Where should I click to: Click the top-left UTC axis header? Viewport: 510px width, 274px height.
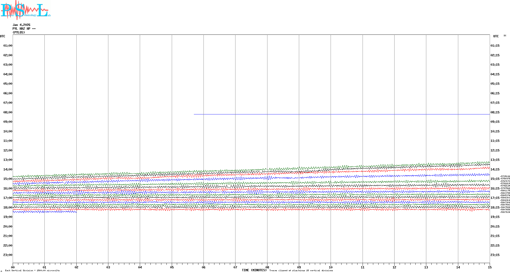click(3, 36)
